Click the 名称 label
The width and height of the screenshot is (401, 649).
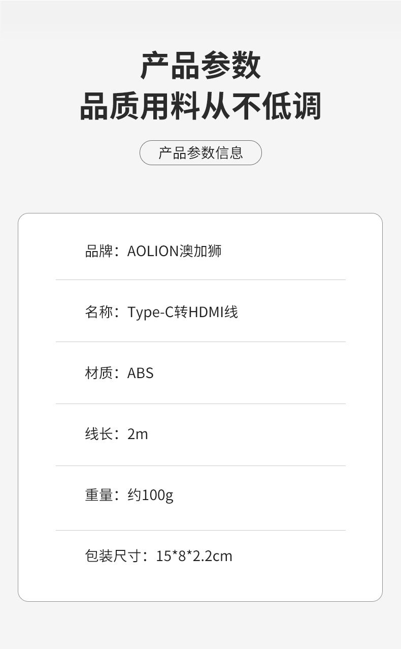click(x=98, y=312)
